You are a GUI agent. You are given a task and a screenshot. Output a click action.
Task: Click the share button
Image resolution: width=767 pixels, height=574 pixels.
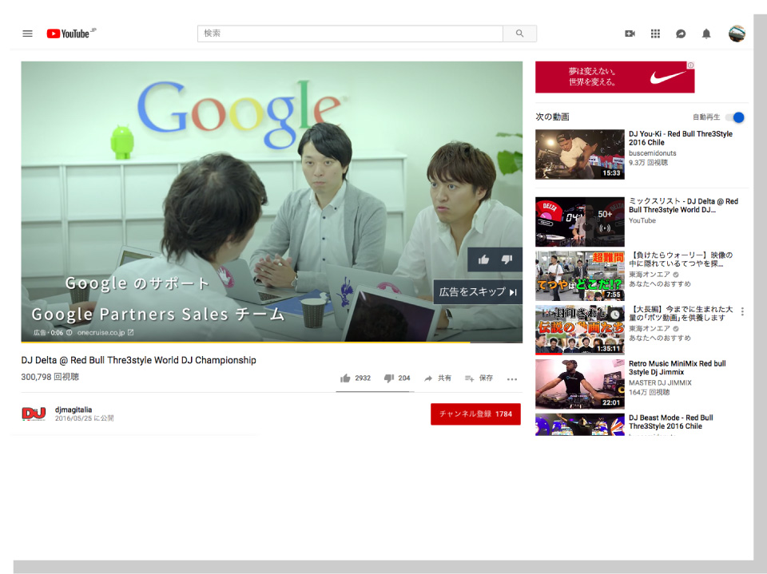click(438, 378)
